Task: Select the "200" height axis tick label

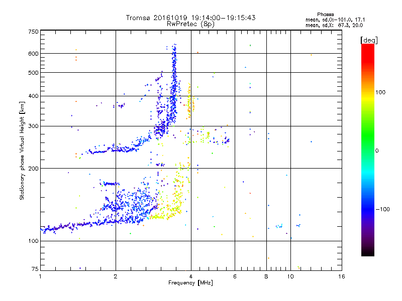Action: 33,169
